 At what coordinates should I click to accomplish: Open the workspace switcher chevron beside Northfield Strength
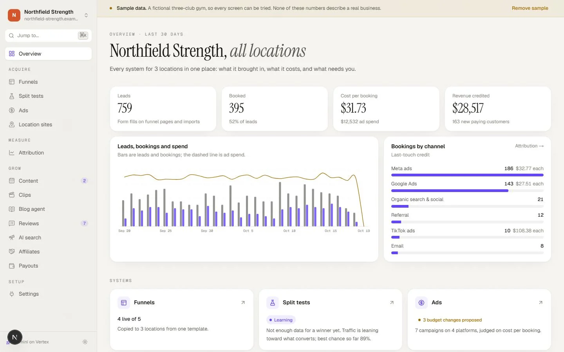[x=86, y=15]
